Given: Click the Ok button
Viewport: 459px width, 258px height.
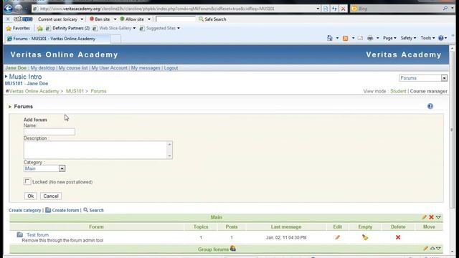Looking at the screenshot, I should point(30,196).
